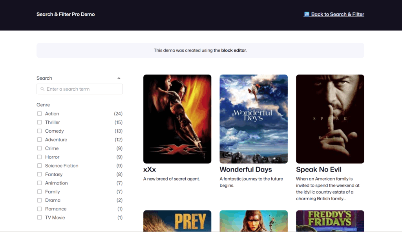Screen dimensions: 402x232
Task: Open the xXx movie title
Action: (150, 170)
